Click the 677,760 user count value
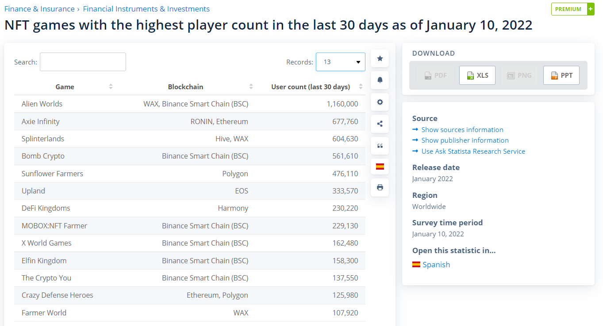The image size is (603, 326). pyautogui.click(x=345, y=121)
